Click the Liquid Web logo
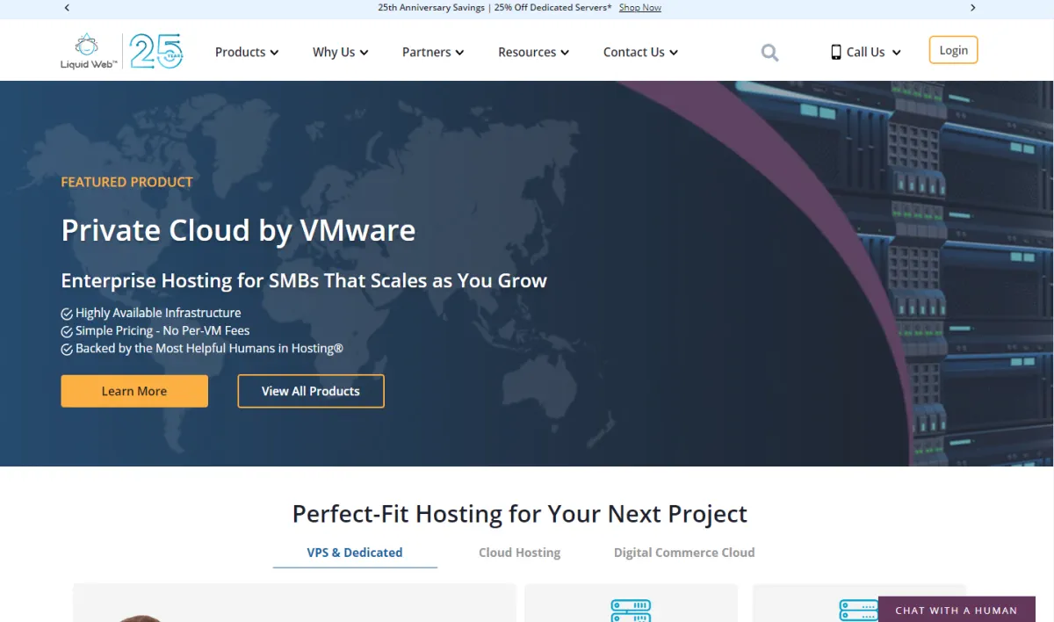 click(89, 51)
